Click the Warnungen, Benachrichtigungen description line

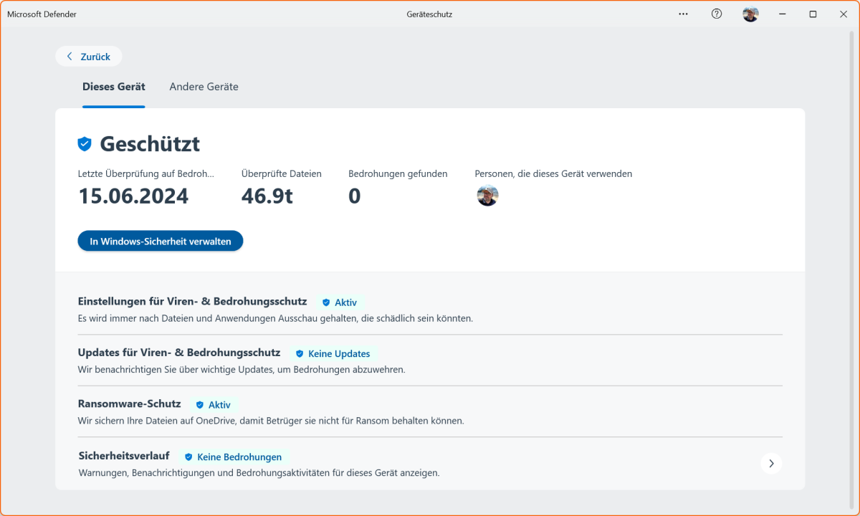click(x=259, y=473)
